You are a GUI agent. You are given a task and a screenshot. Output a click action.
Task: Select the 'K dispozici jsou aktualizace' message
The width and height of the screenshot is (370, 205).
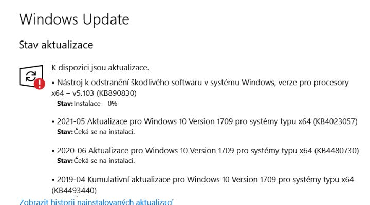[x=100, y=68]
